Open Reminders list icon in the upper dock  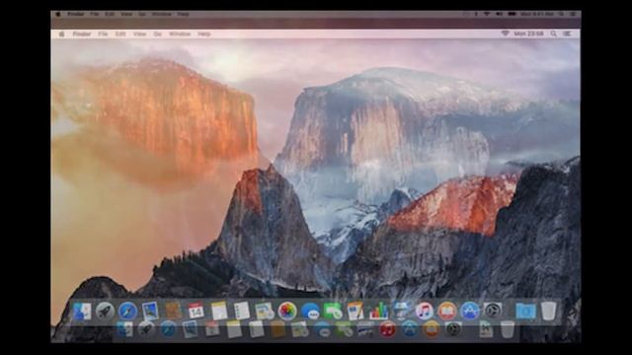click(x=242, y=312)
